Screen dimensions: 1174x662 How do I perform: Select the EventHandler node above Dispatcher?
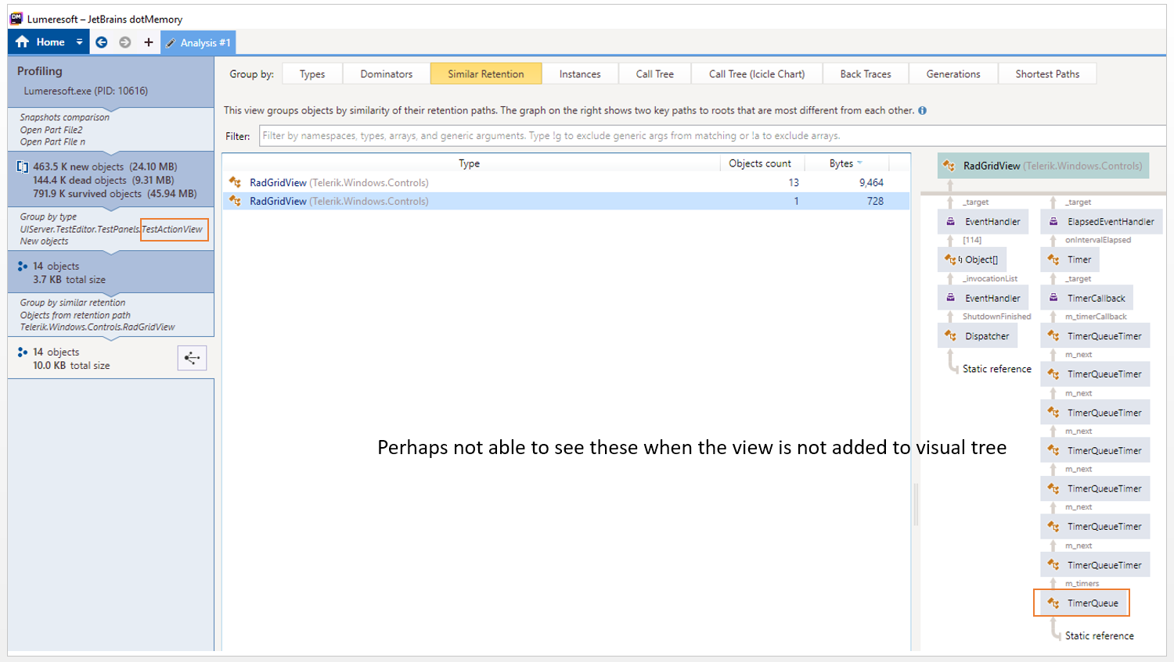(x=983, y=298)
